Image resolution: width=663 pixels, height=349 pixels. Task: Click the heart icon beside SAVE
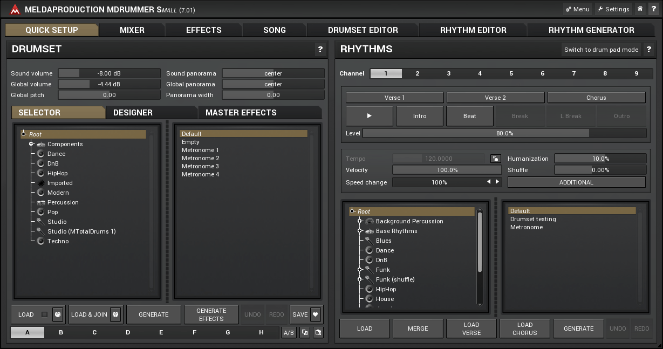click(x=315, y=314)
